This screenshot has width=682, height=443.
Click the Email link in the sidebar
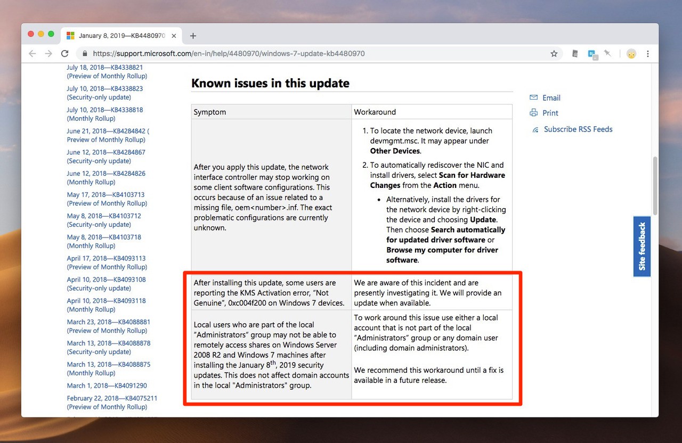551,98
